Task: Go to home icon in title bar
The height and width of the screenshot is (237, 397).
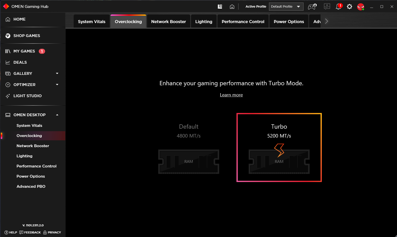Action: click(x=232, y=7)
